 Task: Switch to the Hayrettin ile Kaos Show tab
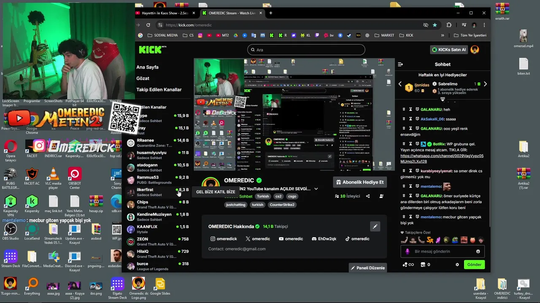point(165,13)
